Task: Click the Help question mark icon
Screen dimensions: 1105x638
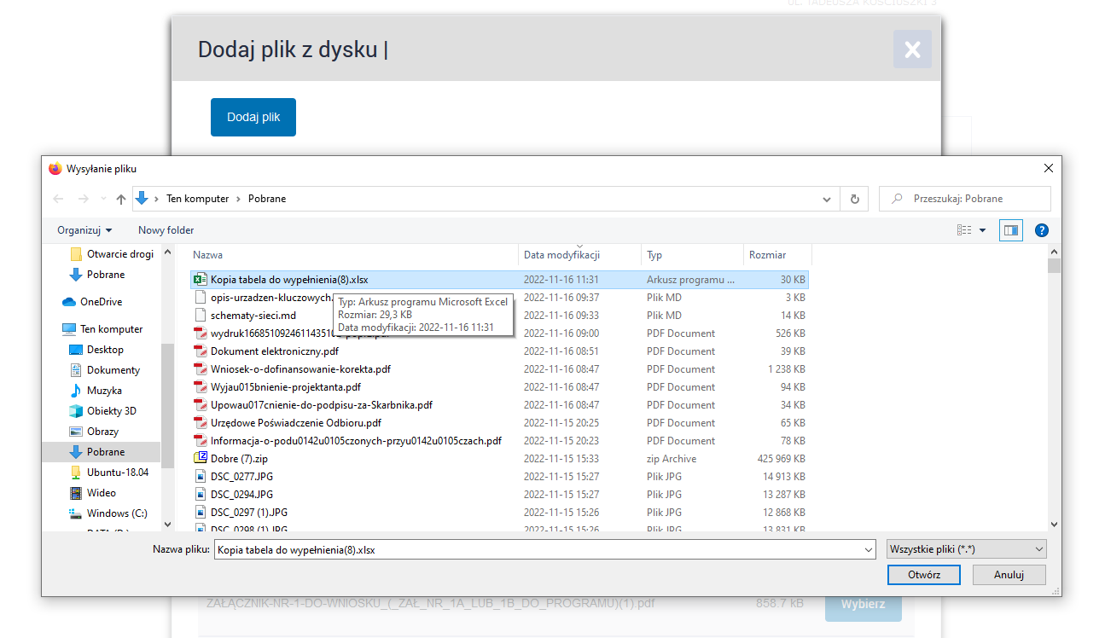Action: coord(1041,230)
